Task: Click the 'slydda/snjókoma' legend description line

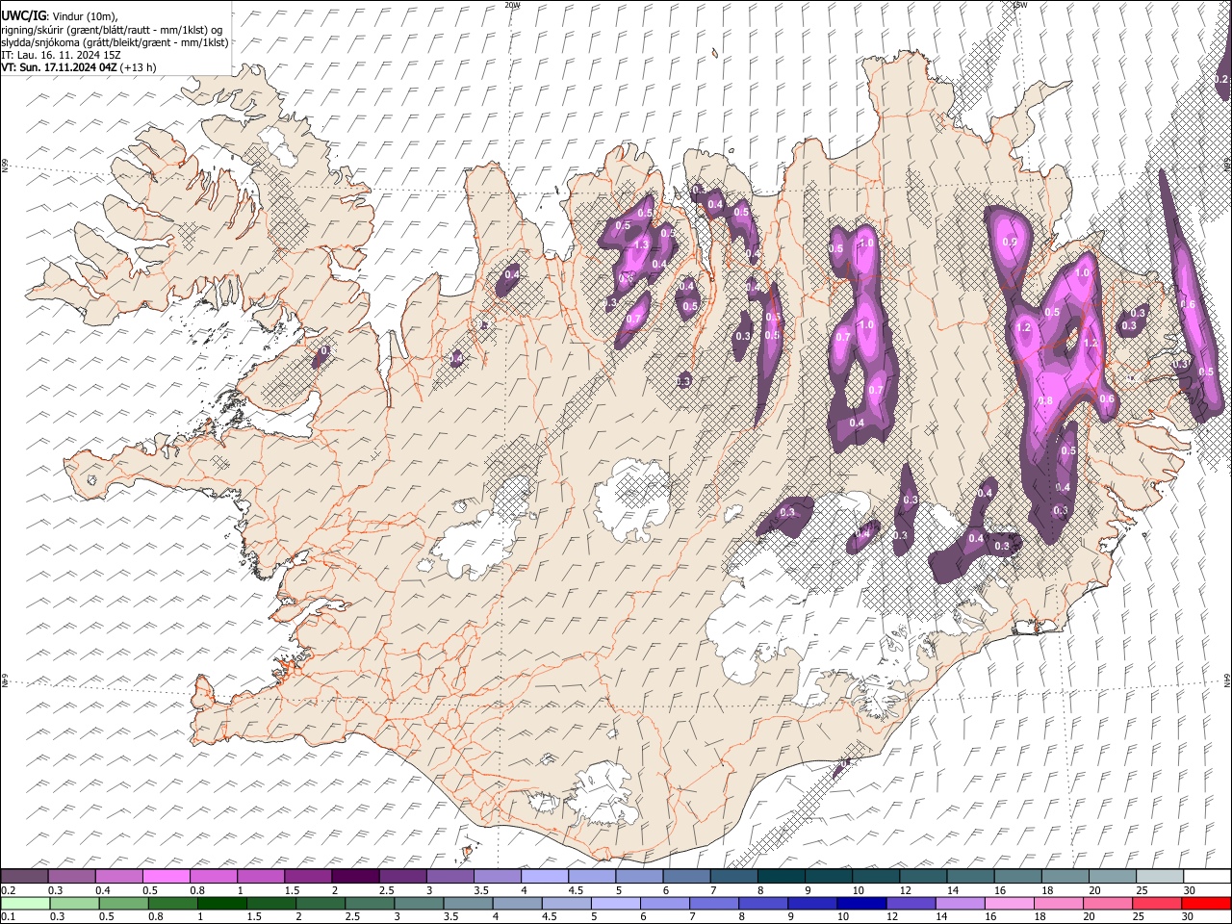Action: point(115,42)
